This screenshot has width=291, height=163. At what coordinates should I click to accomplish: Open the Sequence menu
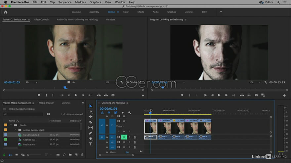click(x=65, y=2)
